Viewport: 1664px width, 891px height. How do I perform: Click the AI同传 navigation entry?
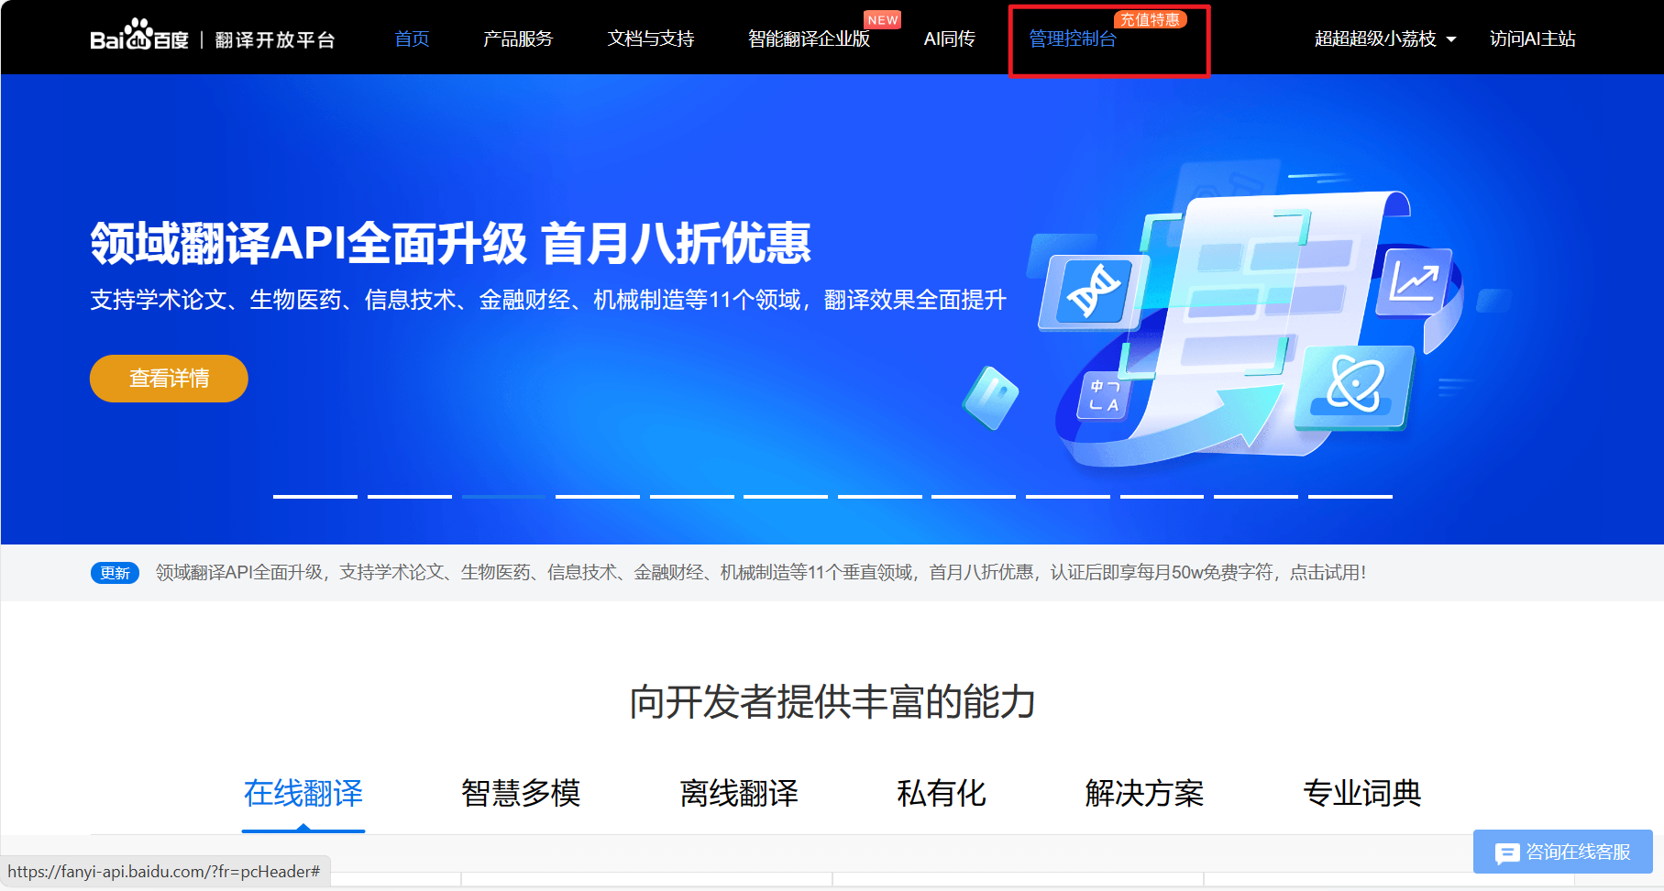click(951, 38)
